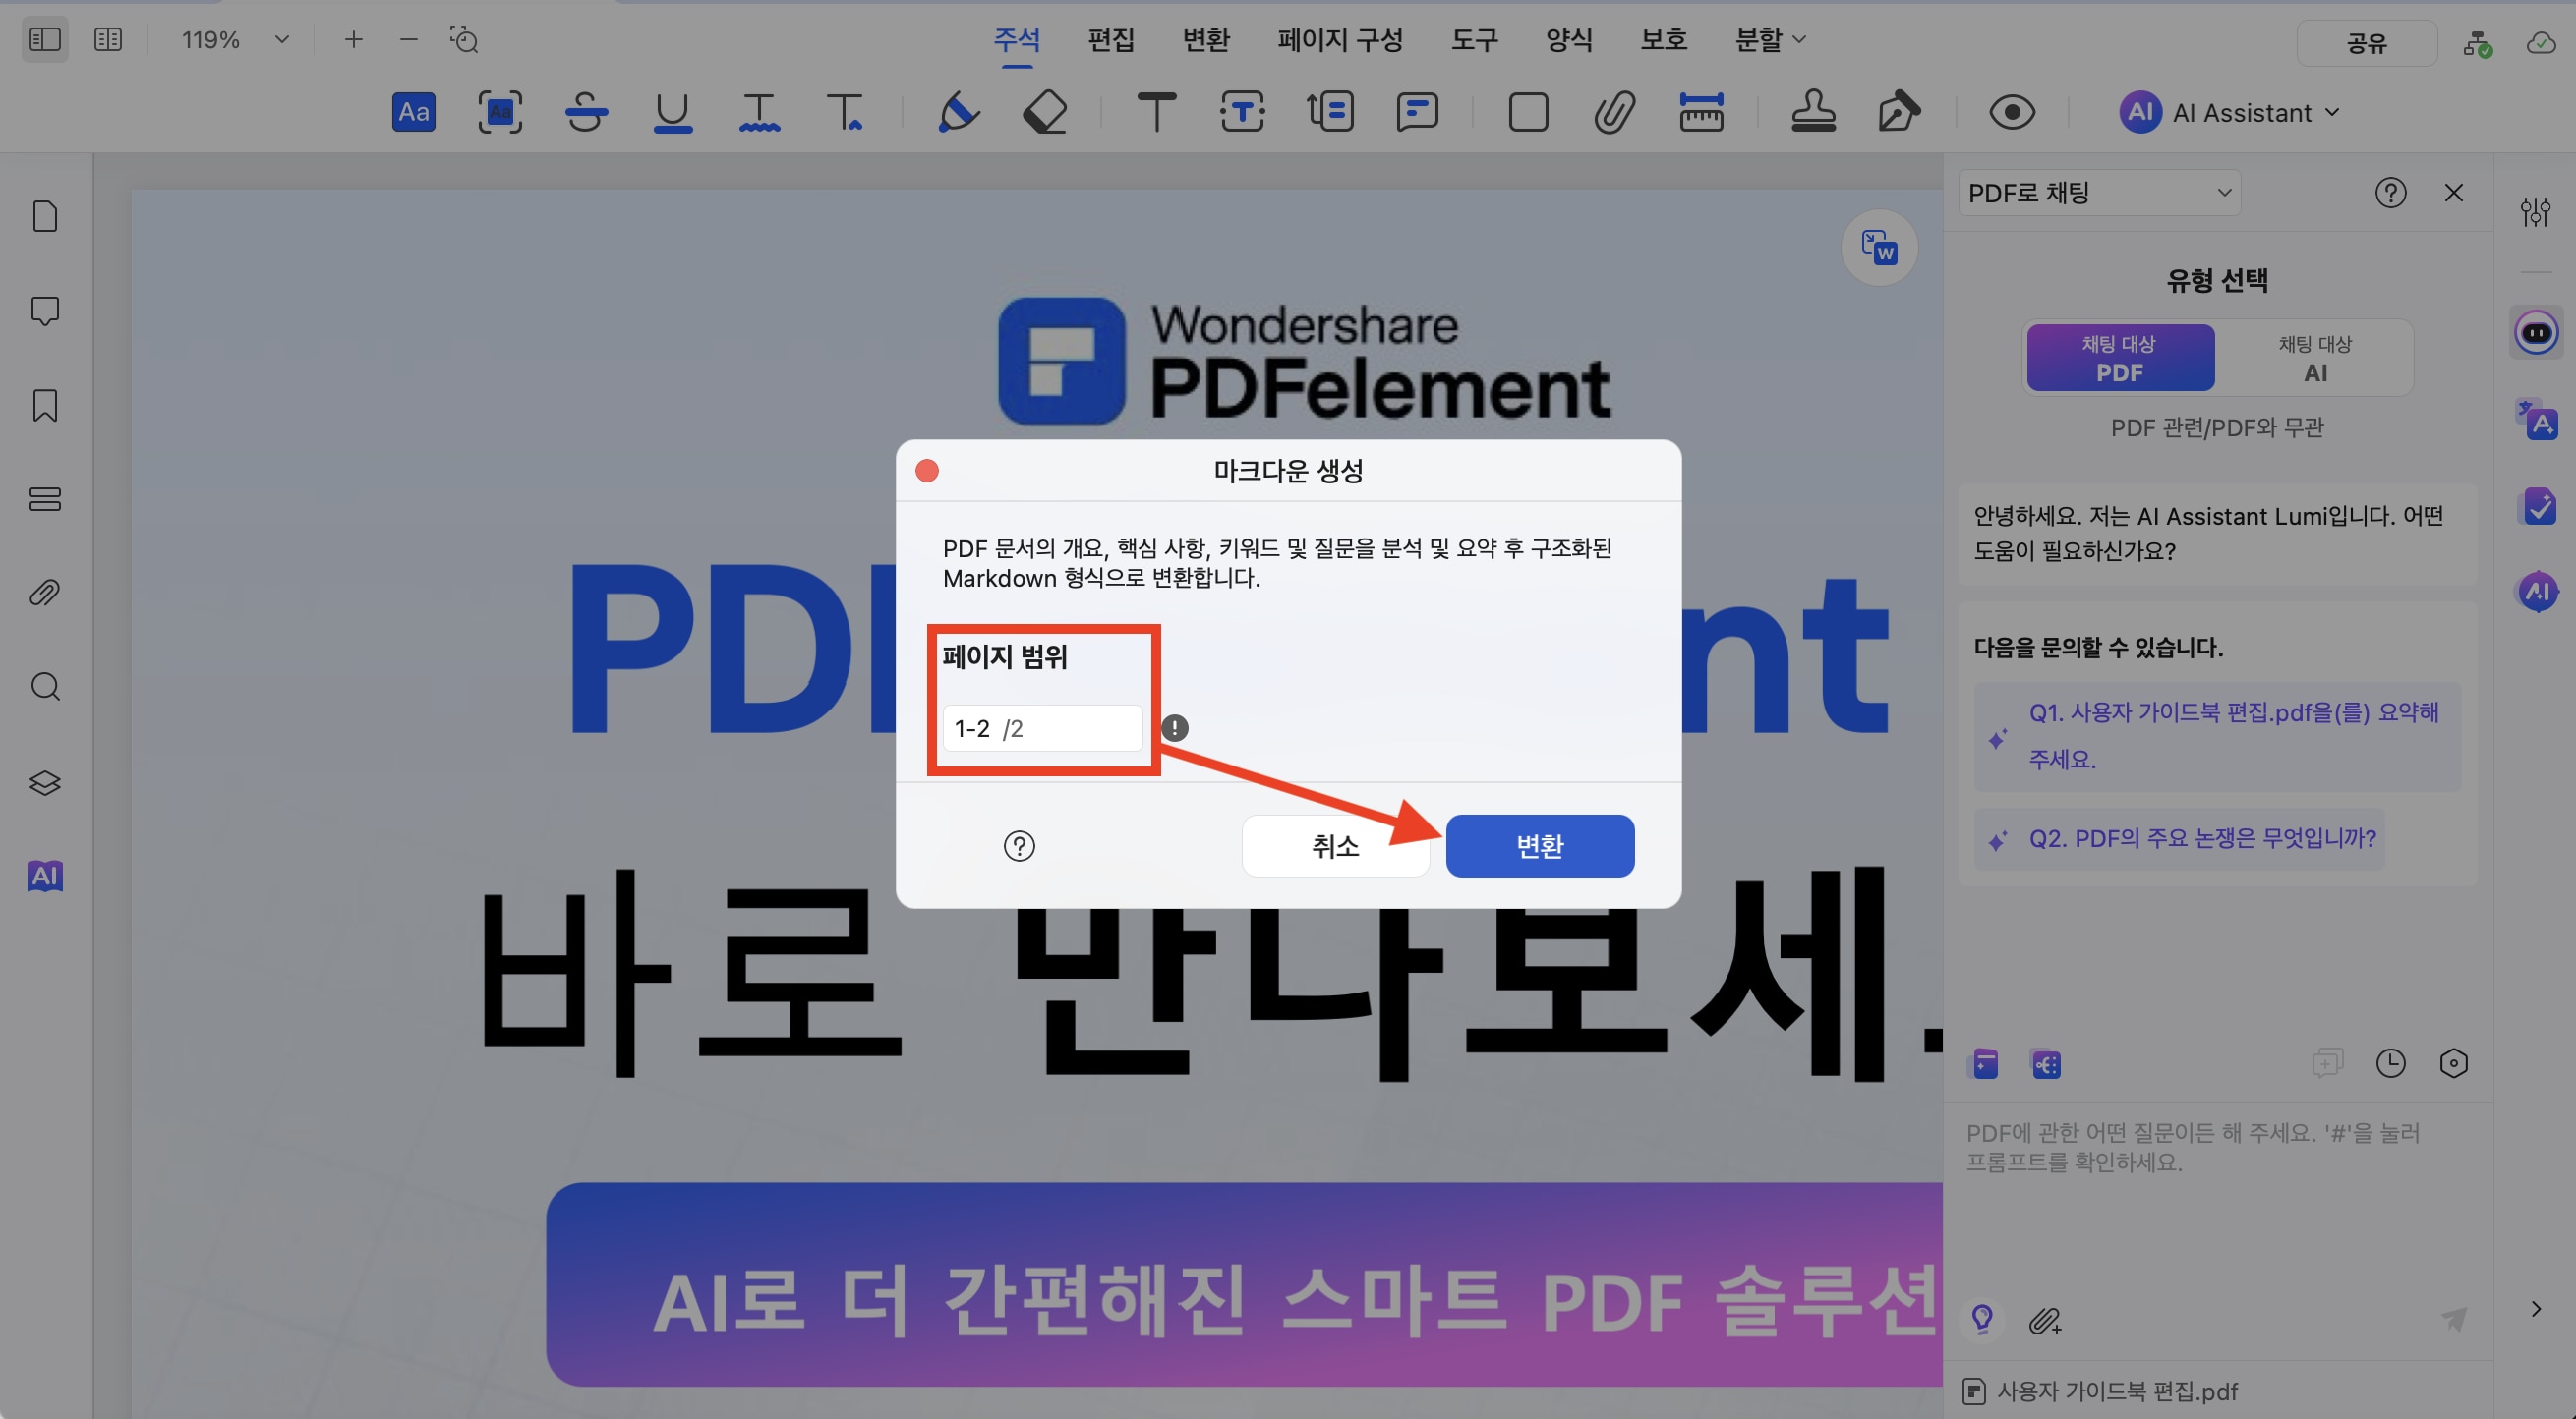Select the strikethrough tool
2576x1419 pixels.
[586, 112]
